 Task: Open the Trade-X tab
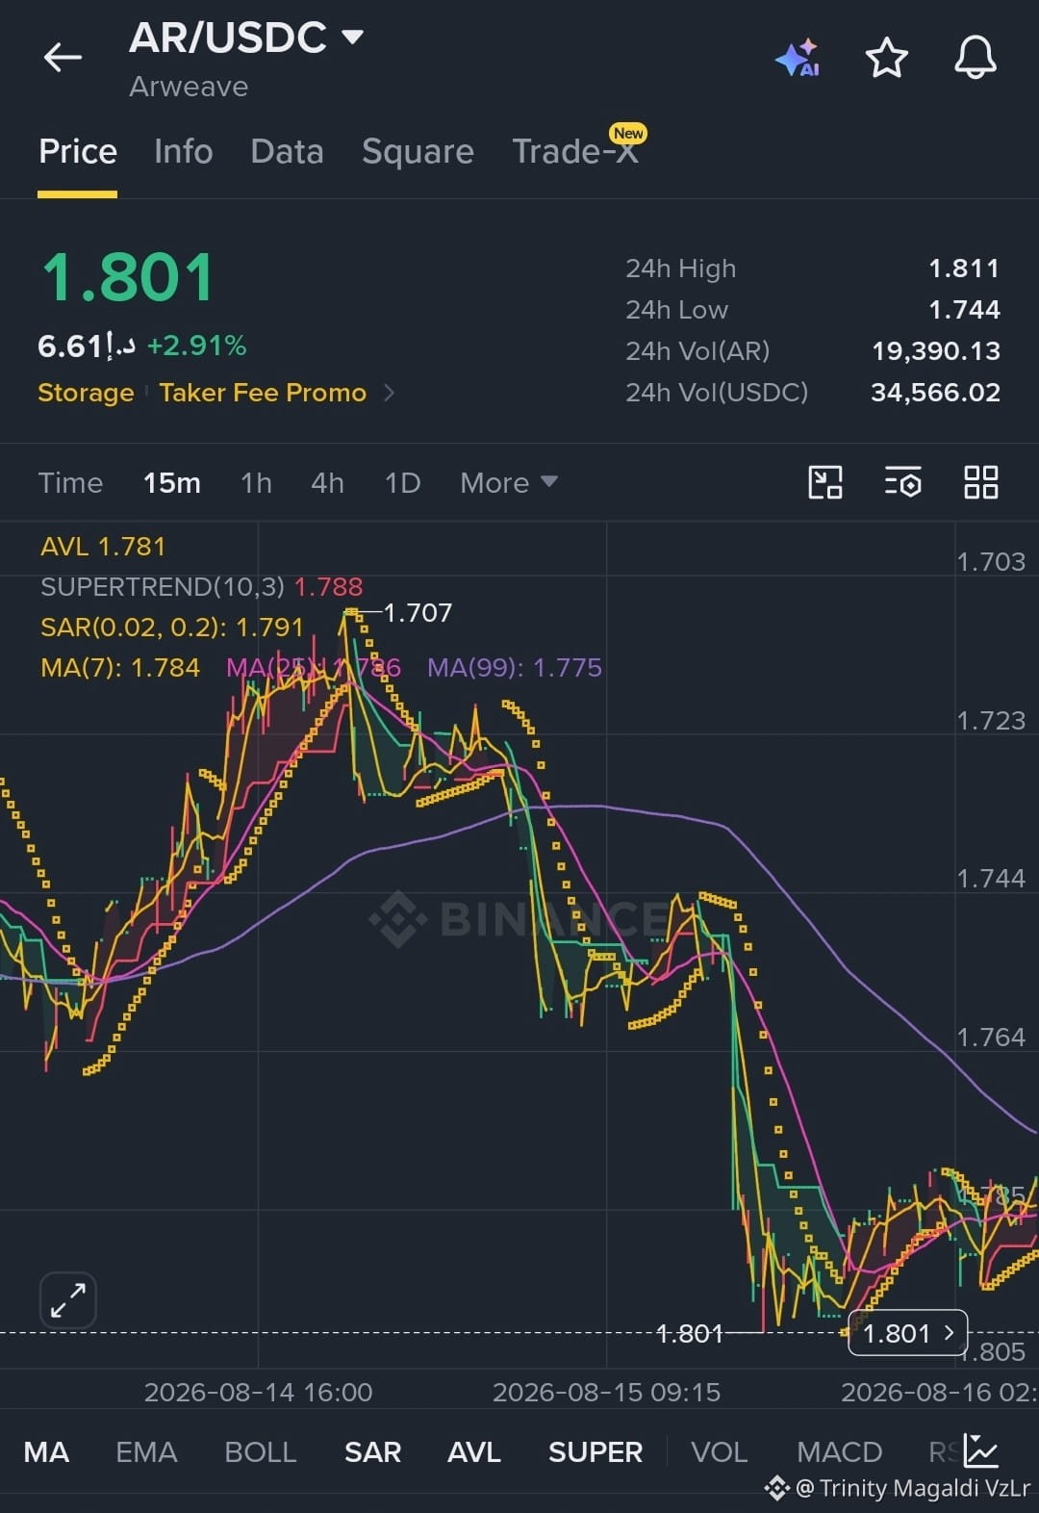point(576,151)
